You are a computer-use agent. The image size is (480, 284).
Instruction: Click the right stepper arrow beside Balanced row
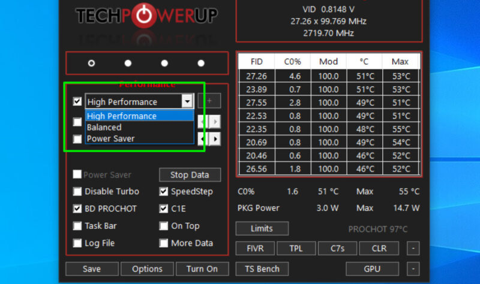coord(215,122)
